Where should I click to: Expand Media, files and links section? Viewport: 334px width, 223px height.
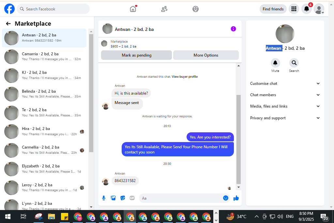coord(285,106)
